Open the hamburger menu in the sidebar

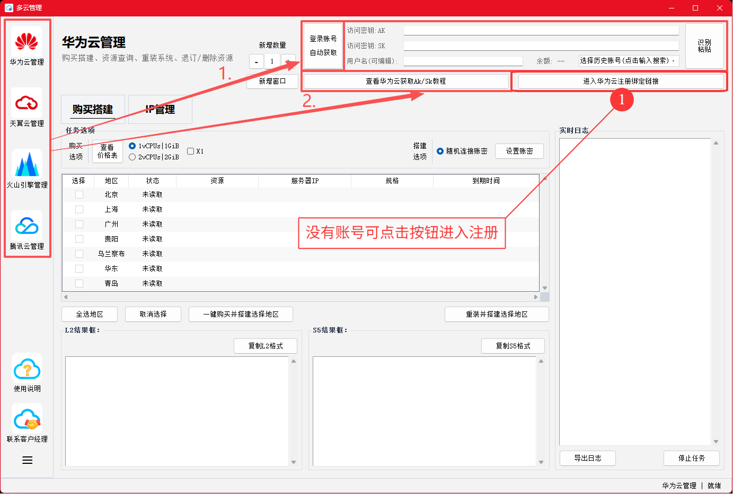click(x=28, y=460)
